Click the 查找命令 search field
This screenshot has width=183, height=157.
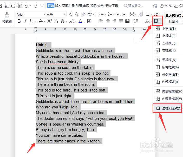[134, 6]
